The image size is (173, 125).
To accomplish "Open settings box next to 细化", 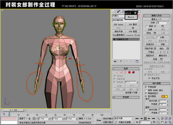I will pos(168,49).
